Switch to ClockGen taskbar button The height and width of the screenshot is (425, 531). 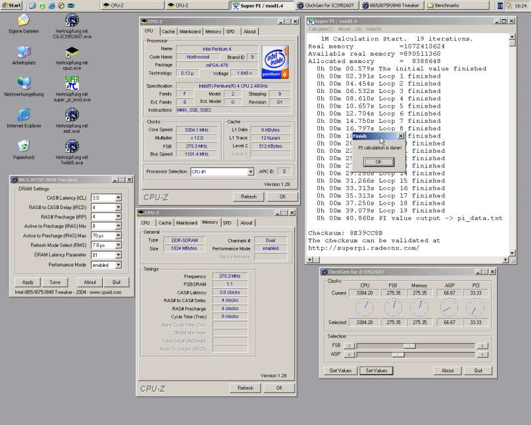(x=326, y=5)
